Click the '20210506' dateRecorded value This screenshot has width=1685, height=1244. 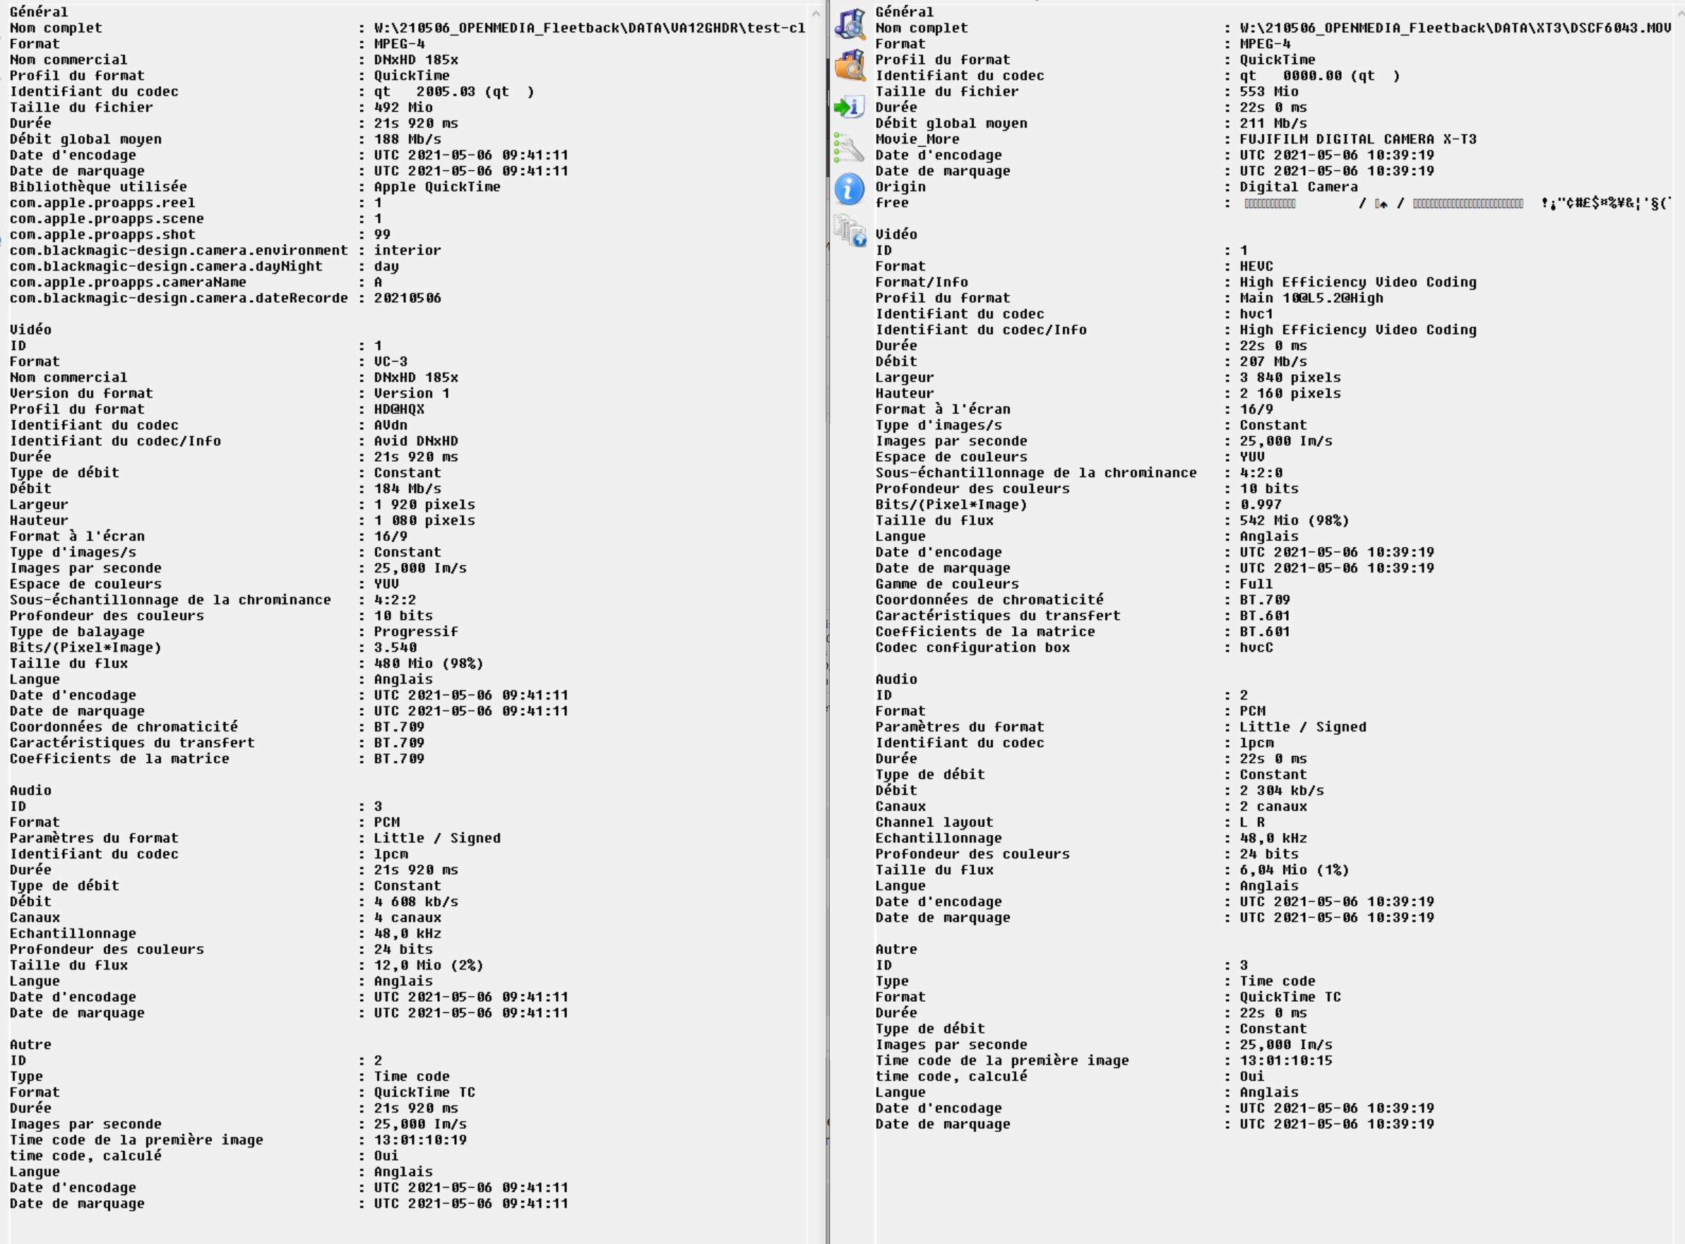[407, 298]
